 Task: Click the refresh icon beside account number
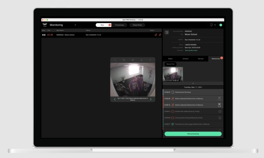pos(167,33)
